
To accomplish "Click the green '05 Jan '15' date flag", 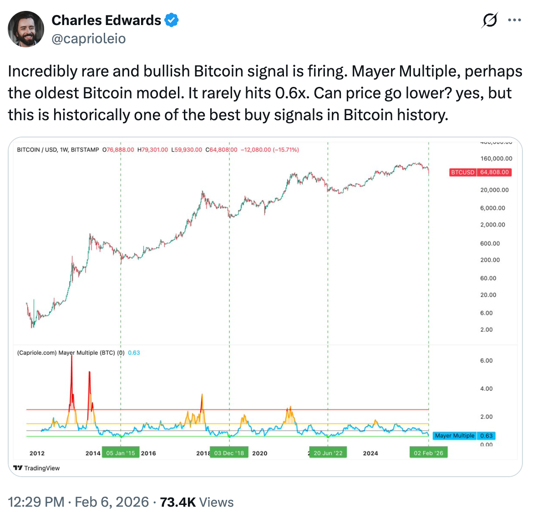I will pyautogui.click(x=121, y=453).
